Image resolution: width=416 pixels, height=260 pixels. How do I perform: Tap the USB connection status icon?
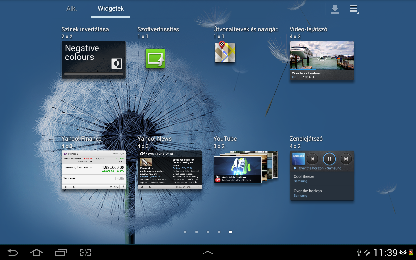pos(359,253)
